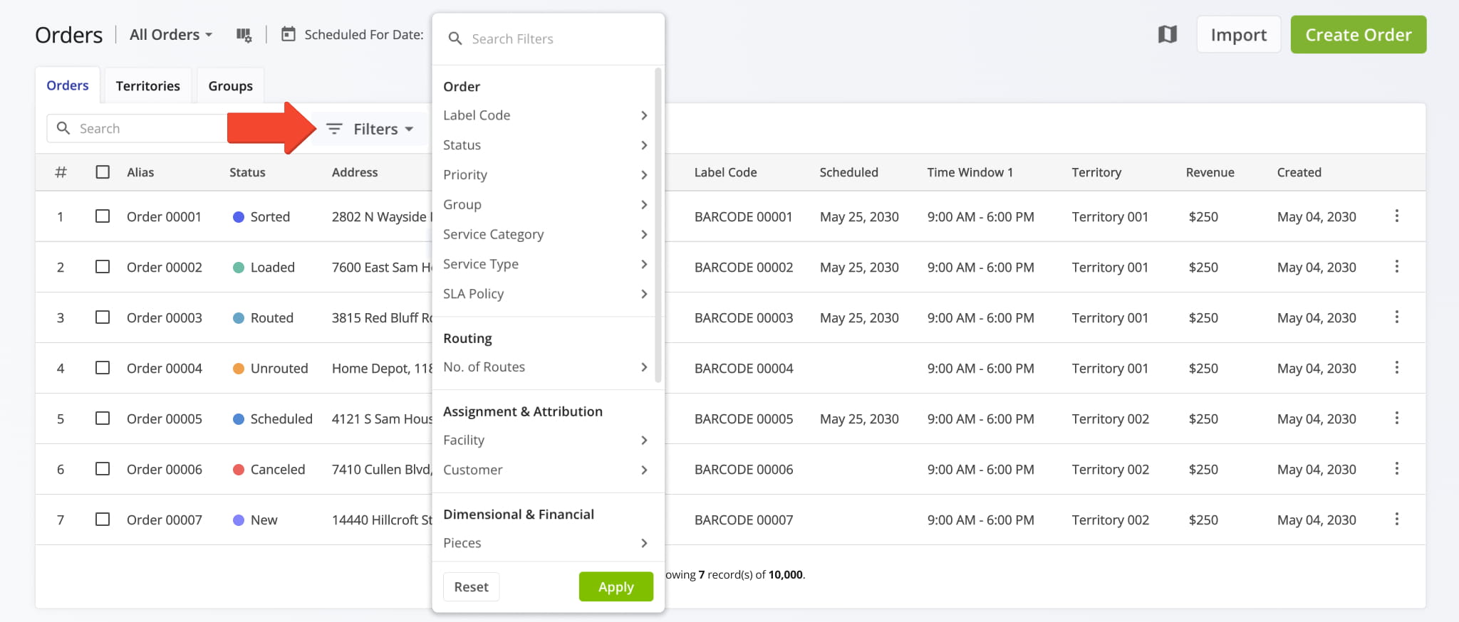
Task: Tick the select-all checkbox in the table header
Action: (103, 172)
